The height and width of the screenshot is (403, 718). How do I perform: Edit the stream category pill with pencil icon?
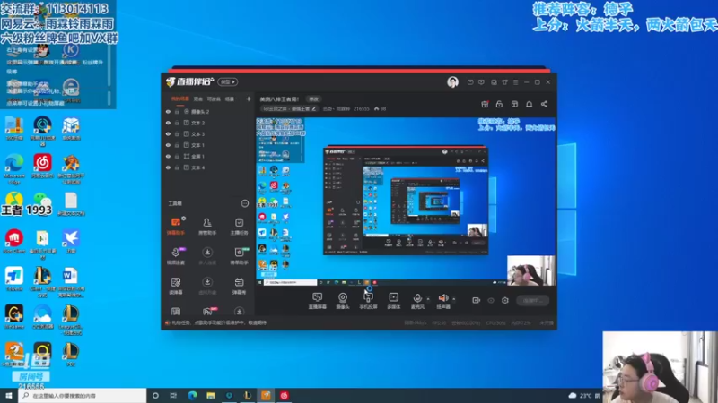click(x=289, y=108)
